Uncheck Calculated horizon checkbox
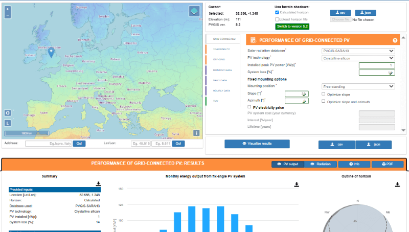This screenshot has width=409, height=232. 277,12
